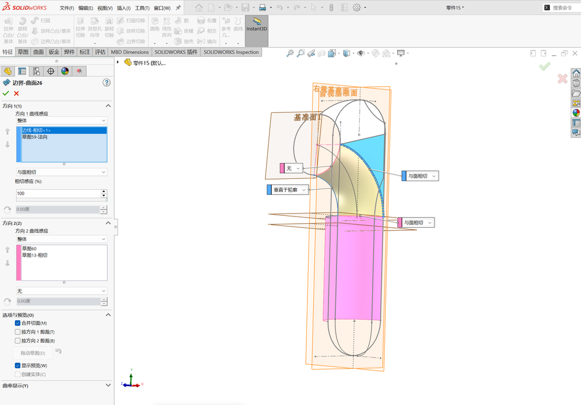Accept boundary surface with green check in panel
The image size is (581, 405).
6,94
